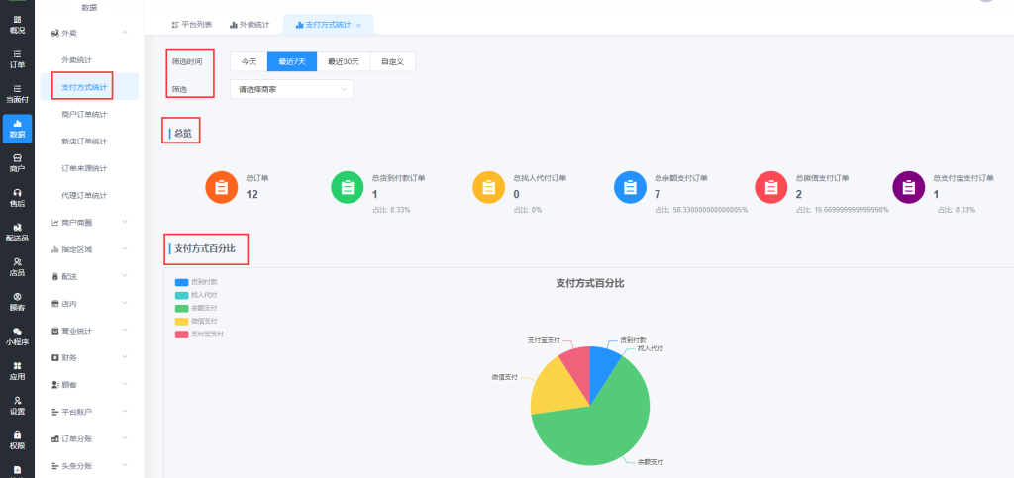Image resolution: width=1014 pixels, height=478 pixels.
Task: Open 应用 apps grid icon
Action: [17, 370]
